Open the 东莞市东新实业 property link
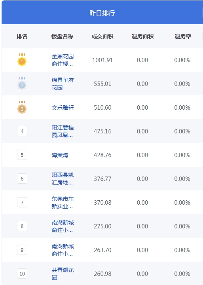This screenshot has height=285, width=203. click(x=63, y=203)
